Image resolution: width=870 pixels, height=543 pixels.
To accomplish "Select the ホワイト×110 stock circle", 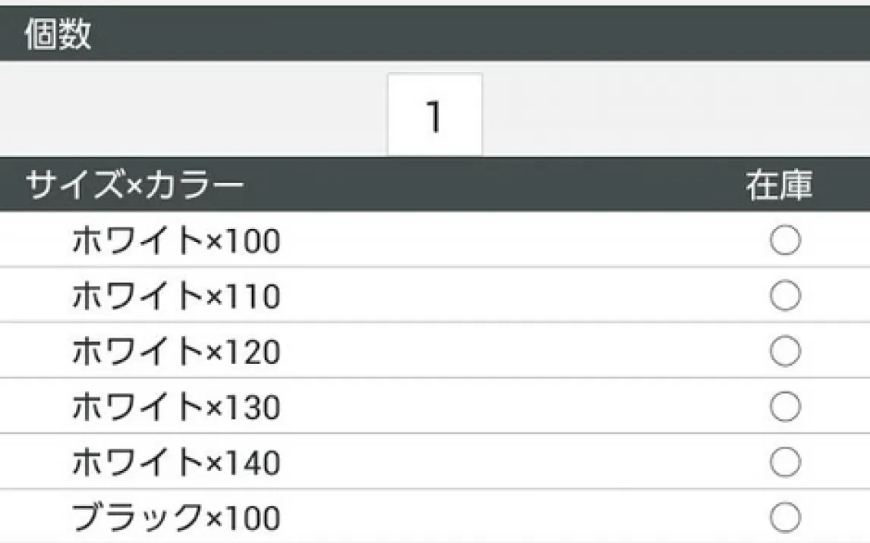I will (x=784, y=297).
